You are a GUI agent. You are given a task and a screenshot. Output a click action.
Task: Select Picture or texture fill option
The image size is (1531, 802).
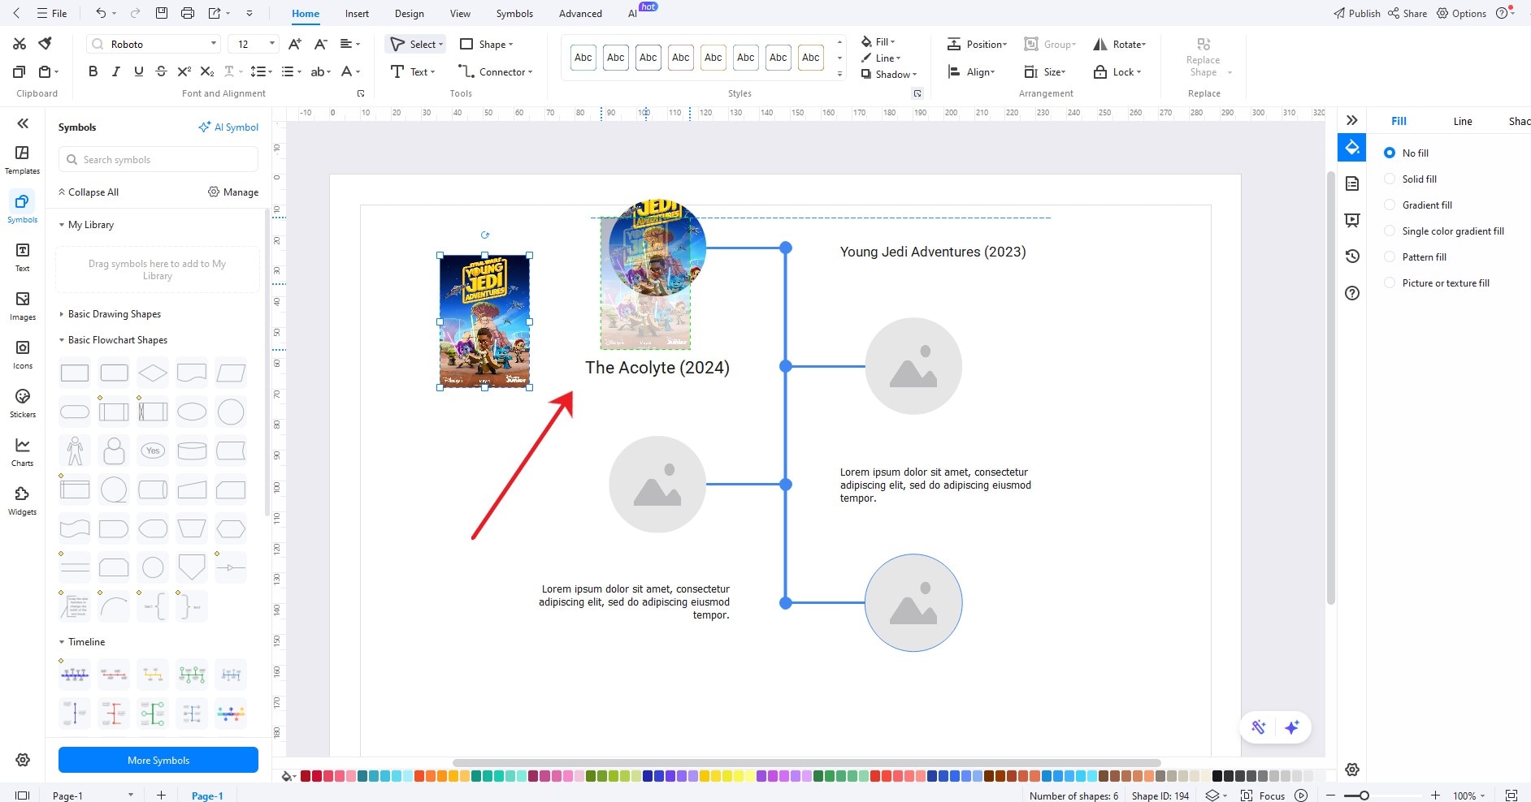1390,282
